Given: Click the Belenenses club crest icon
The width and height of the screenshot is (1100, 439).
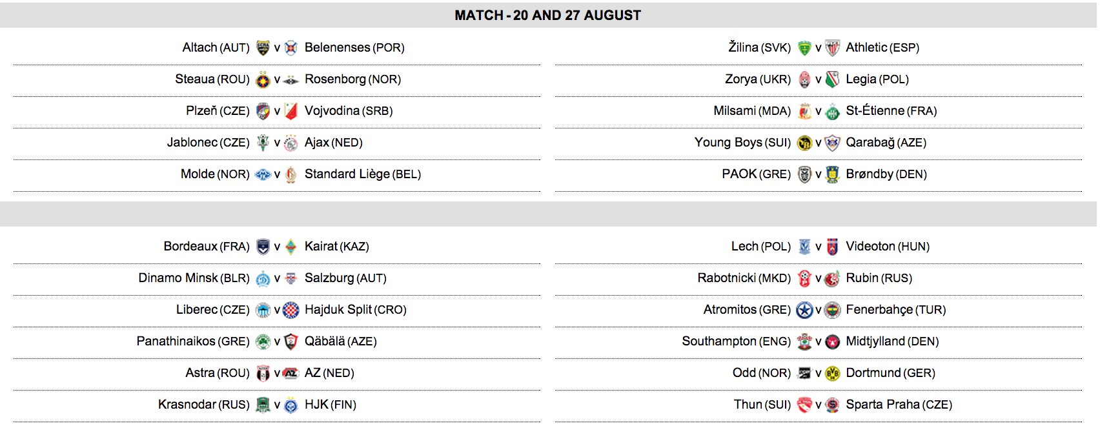Looking at the screenshot, I should (x=291, y=48).
